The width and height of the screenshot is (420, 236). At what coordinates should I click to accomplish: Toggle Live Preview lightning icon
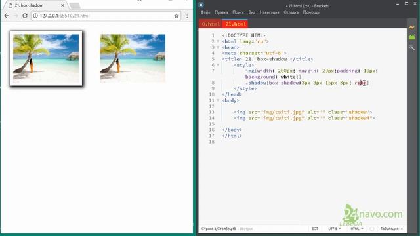411,27
